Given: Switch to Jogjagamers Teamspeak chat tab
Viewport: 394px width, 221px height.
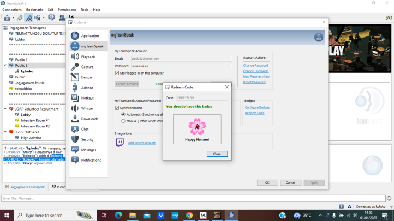Looking at the screenshot, I should pos(25,187).
